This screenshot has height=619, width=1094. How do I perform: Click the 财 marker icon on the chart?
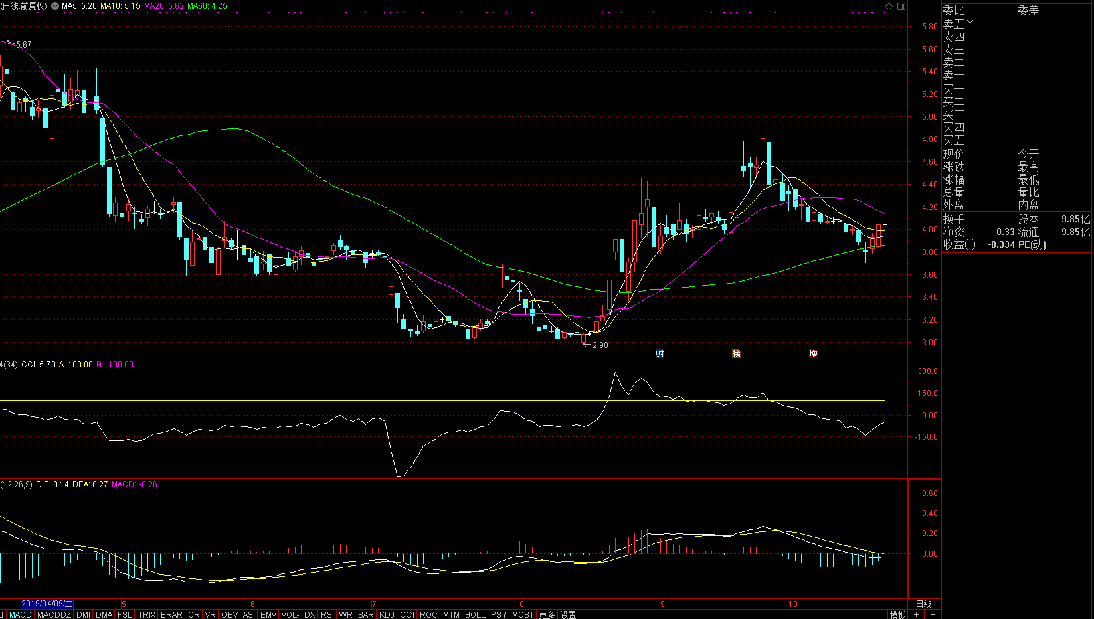click(660, 353)
